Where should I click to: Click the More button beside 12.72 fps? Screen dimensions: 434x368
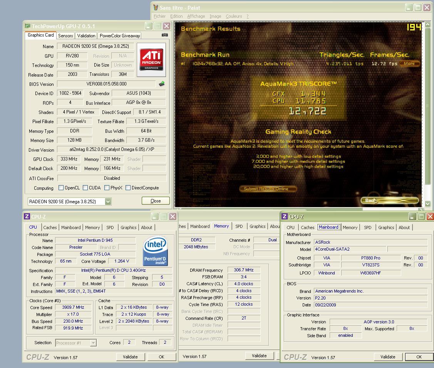click(409, 64)
